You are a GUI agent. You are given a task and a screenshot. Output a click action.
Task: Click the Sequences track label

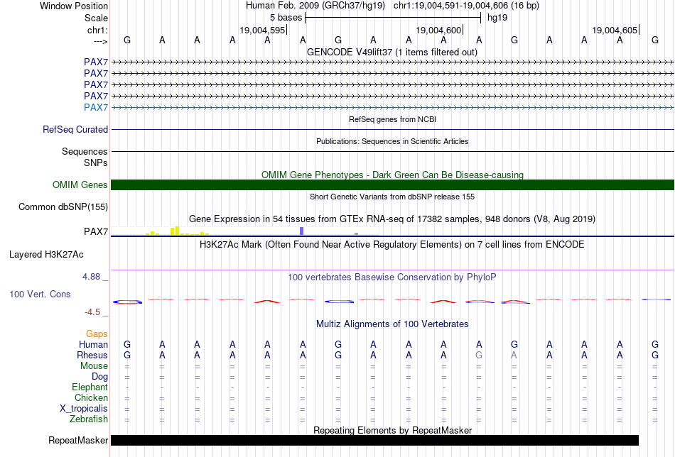point(85,151)
